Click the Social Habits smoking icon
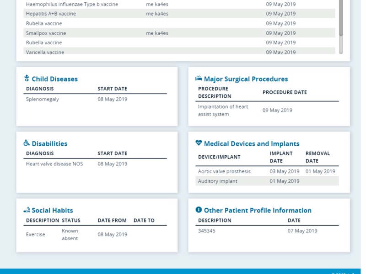The height and width of the screenshot is (274, 366). (27, 210)
